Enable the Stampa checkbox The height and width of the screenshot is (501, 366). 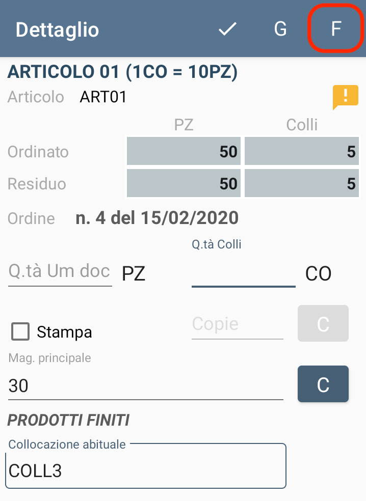point(20,331)
